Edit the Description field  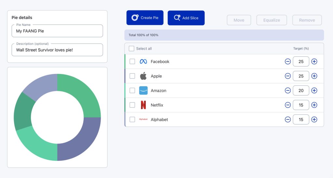point(57,50)
